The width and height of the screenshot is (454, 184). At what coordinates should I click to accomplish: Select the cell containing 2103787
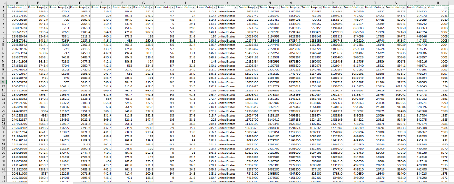click(x=270, y=11)
